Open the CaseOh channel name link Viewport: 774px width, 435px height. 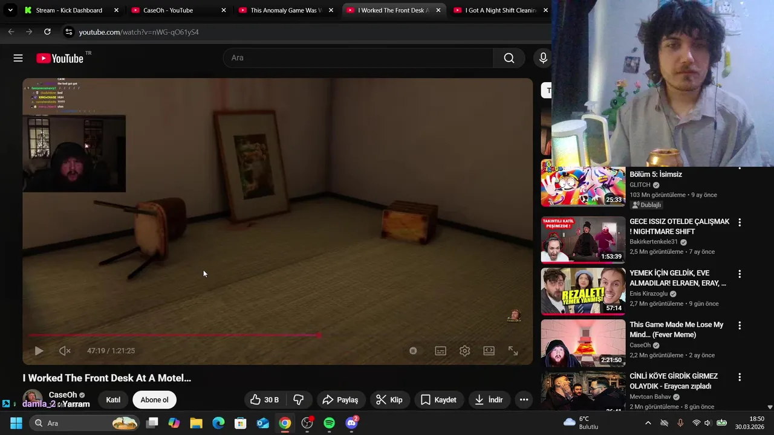click(63, 395)
